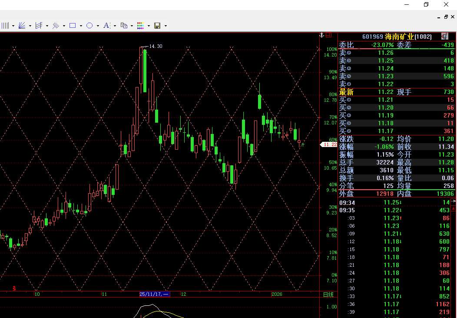Expand the text tool dropdown arrow

115,26
